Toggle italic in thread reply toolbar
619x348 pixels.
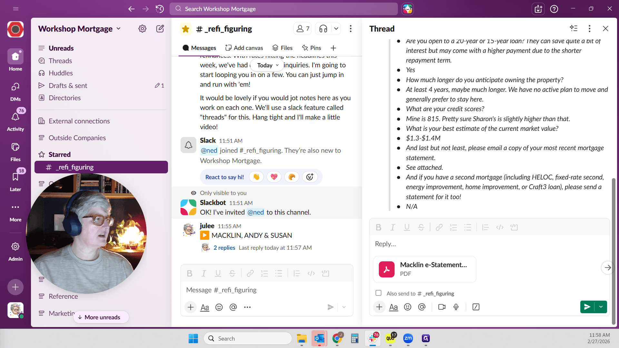pyautogui.click(x=393, y=227)
